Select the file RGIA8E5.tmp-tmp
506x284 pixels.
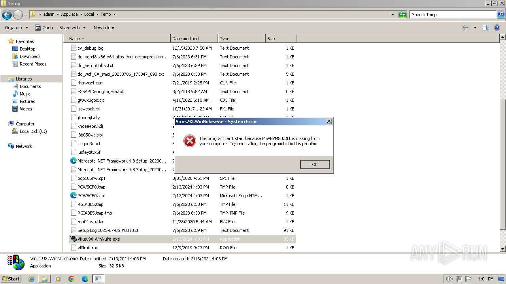click(94, 213)
